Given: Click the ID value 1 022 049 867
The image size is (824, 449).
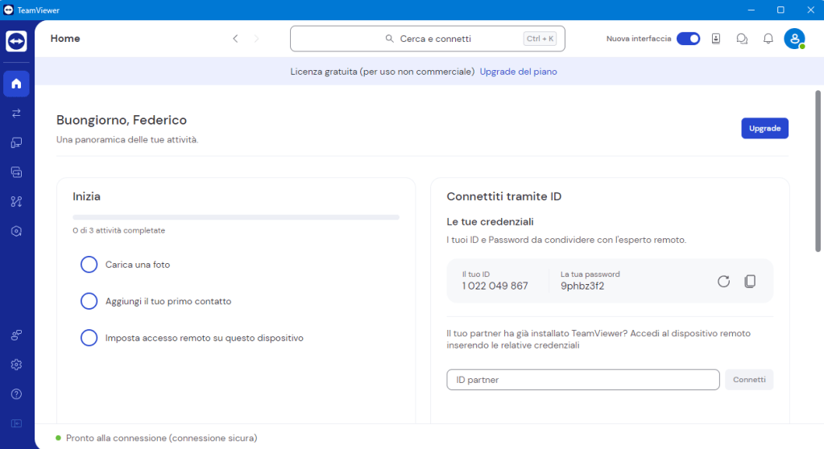Looking at the screenshot, I should click(x=495, y=286).
